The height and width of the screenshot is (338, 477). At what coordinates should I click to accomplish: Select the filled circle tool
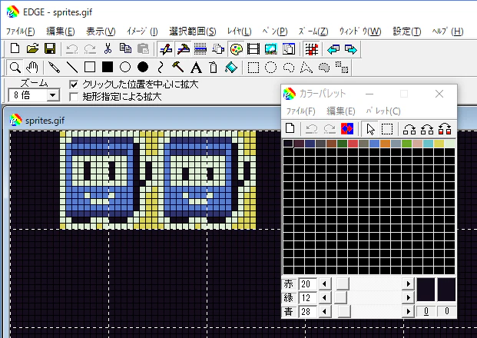[x=143, y=68]
